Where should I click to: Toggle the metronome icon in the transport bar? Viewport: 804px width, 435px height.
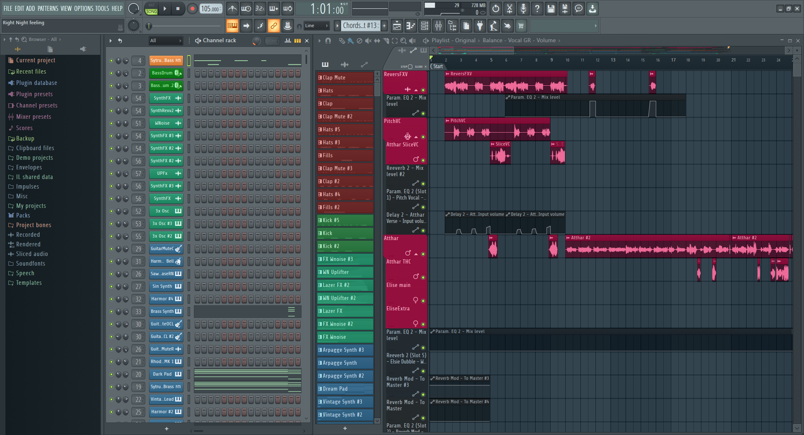[x=232, y=8]
